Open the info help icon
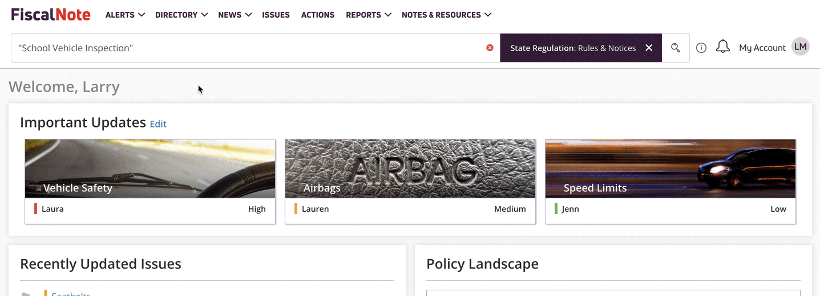The image size is (820, 296). point(701,48)
